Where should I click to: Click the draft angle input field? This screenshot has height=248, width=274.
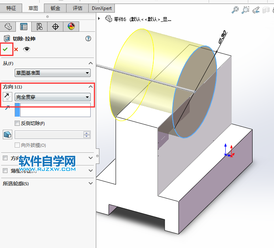(x=49, y=135)
